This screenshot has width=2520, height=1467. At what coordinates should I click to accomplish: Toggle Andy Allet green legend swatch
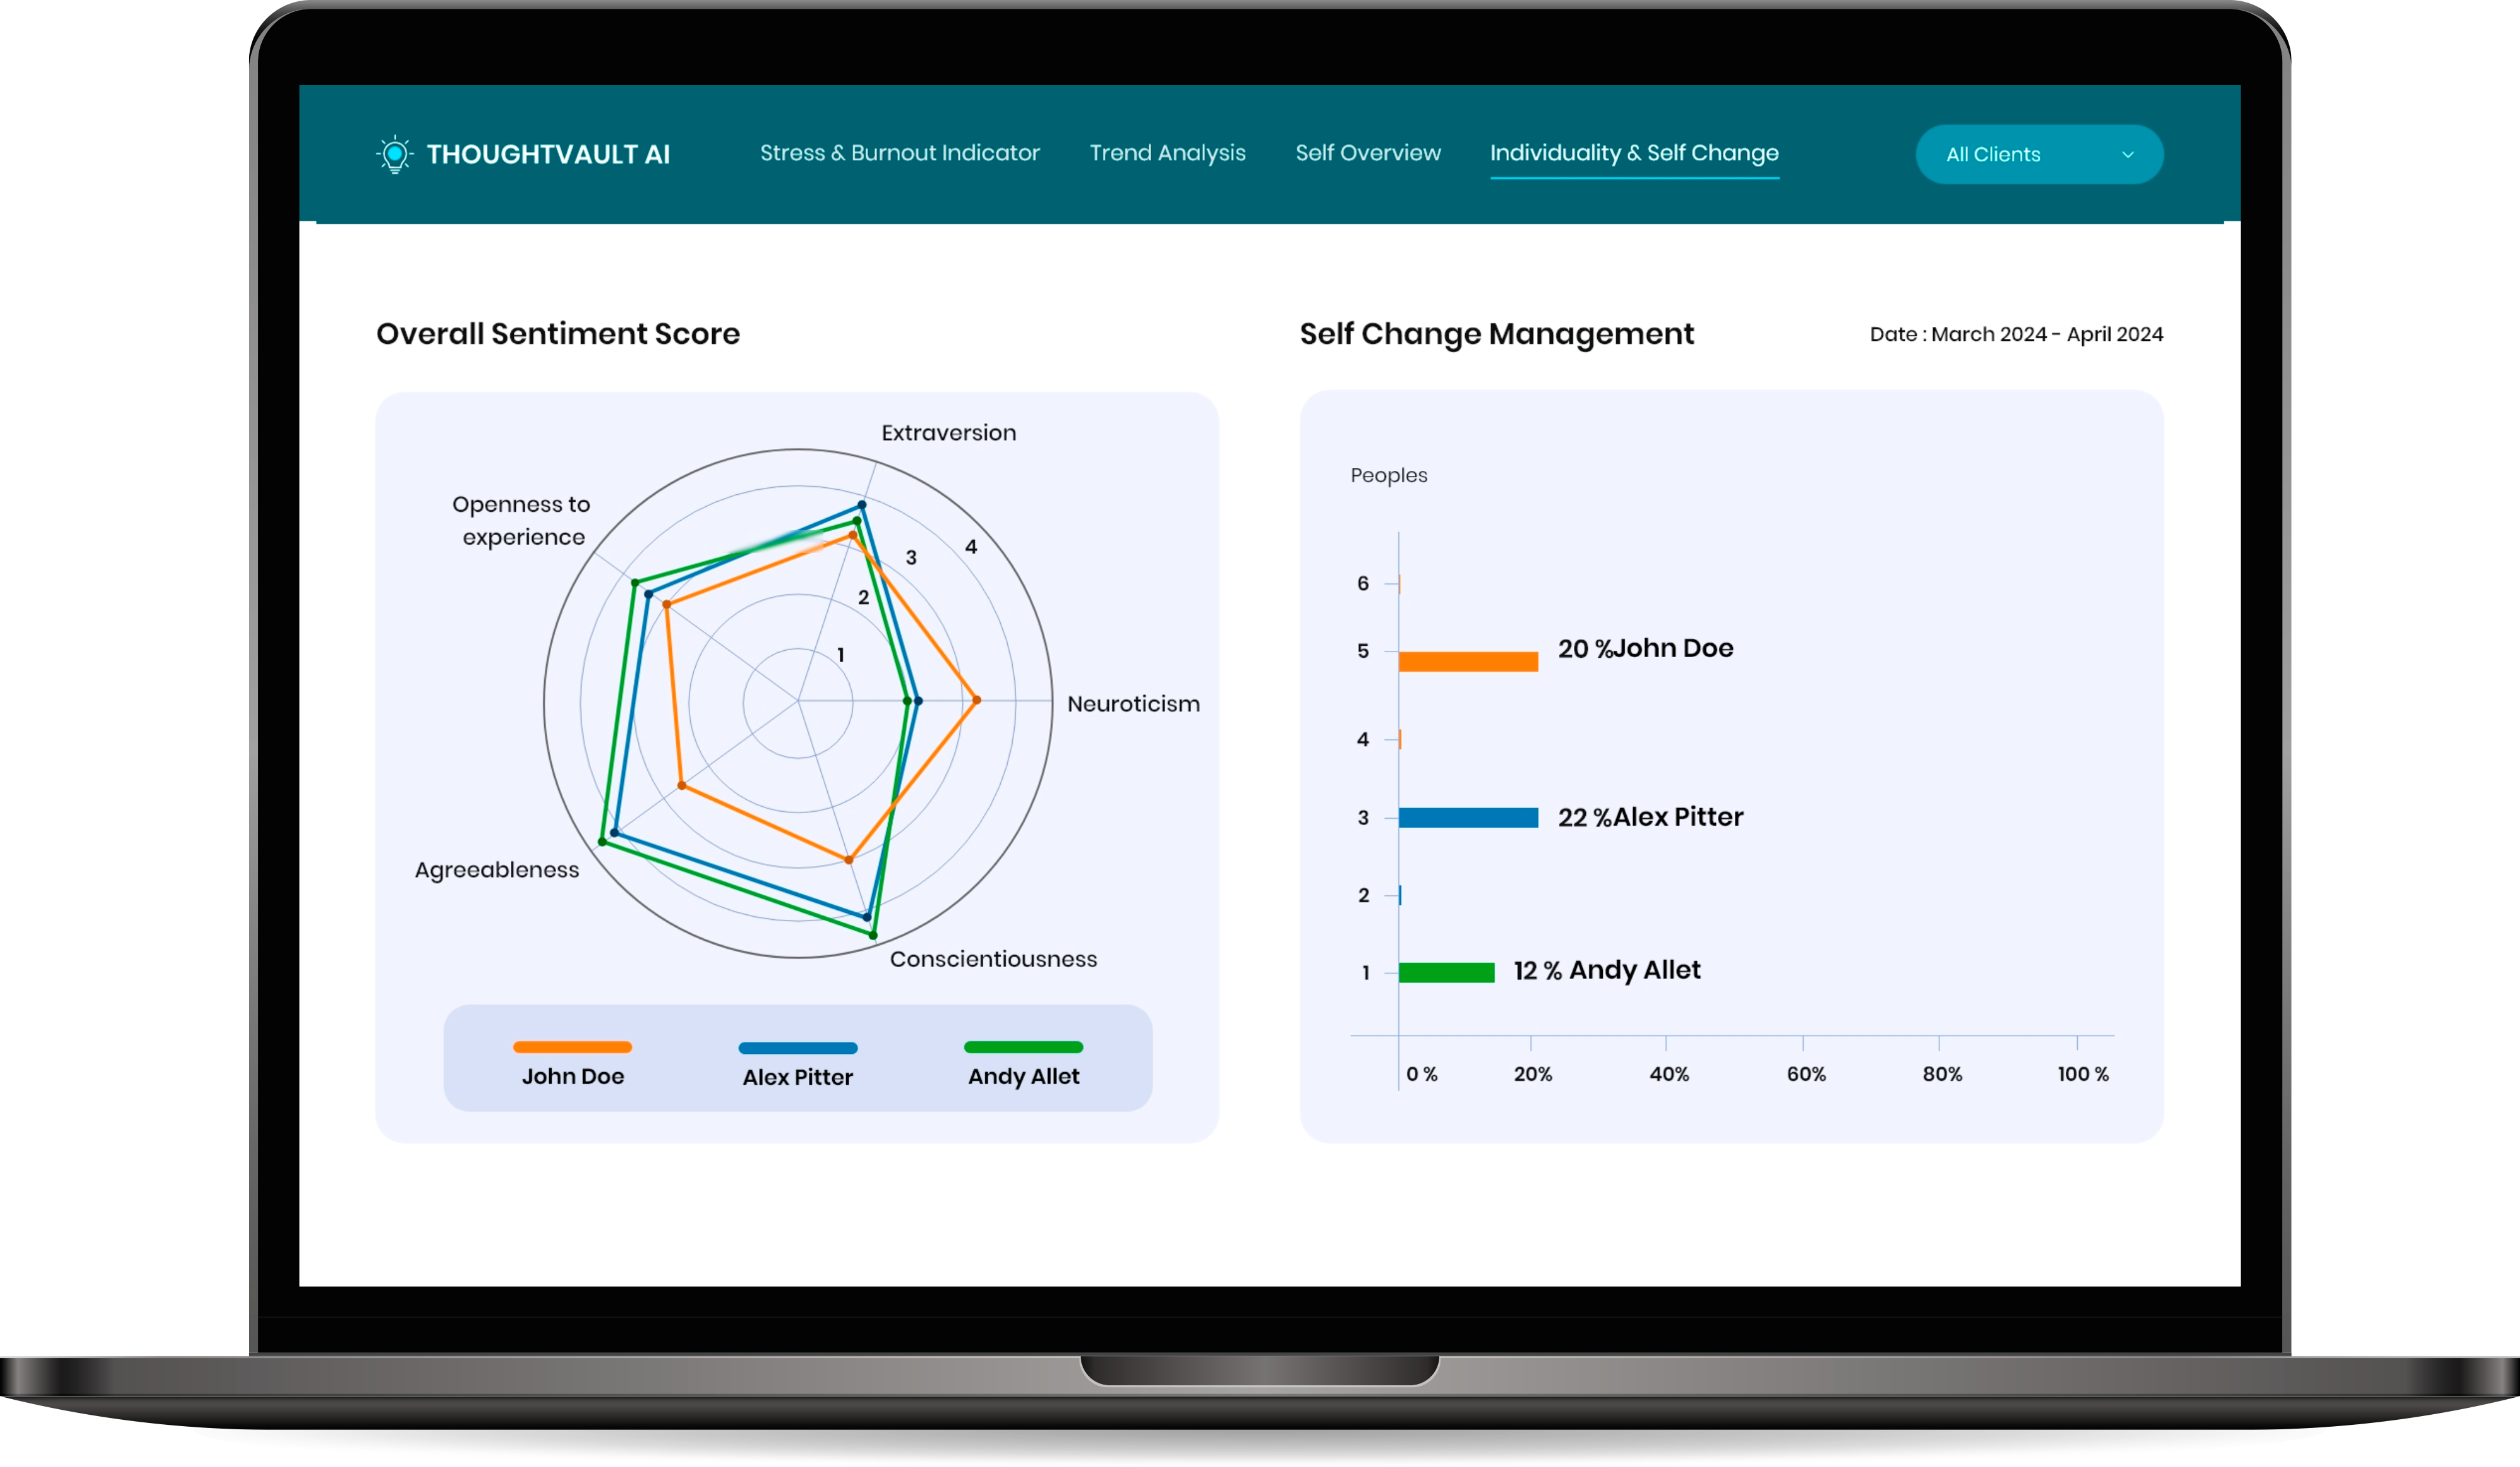click(1023, 1048)
